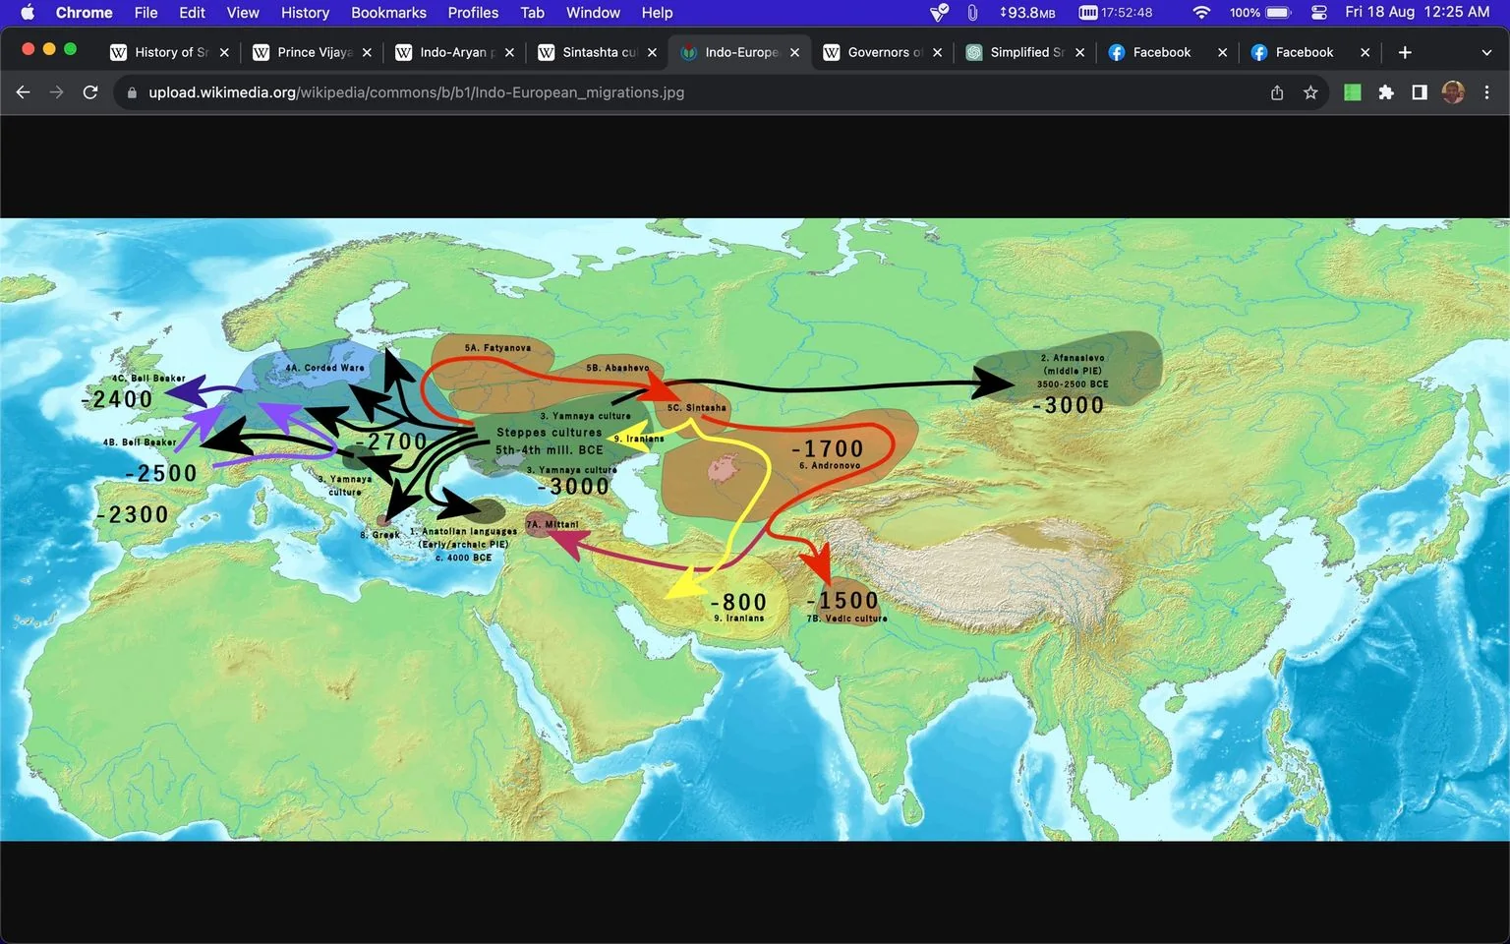Image resolution: width=1510 pixels, height=944 pixels.
Task: Bookmark this page with the star icon
Action: click(x=1310, y=92)
